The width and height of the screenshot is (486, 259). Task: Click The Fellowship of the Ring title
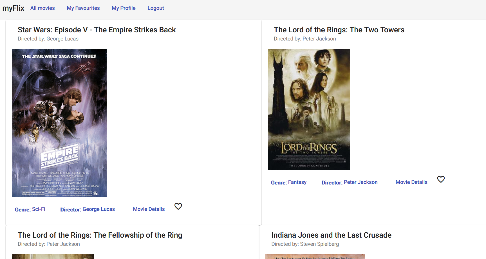[x=100, y=235]
